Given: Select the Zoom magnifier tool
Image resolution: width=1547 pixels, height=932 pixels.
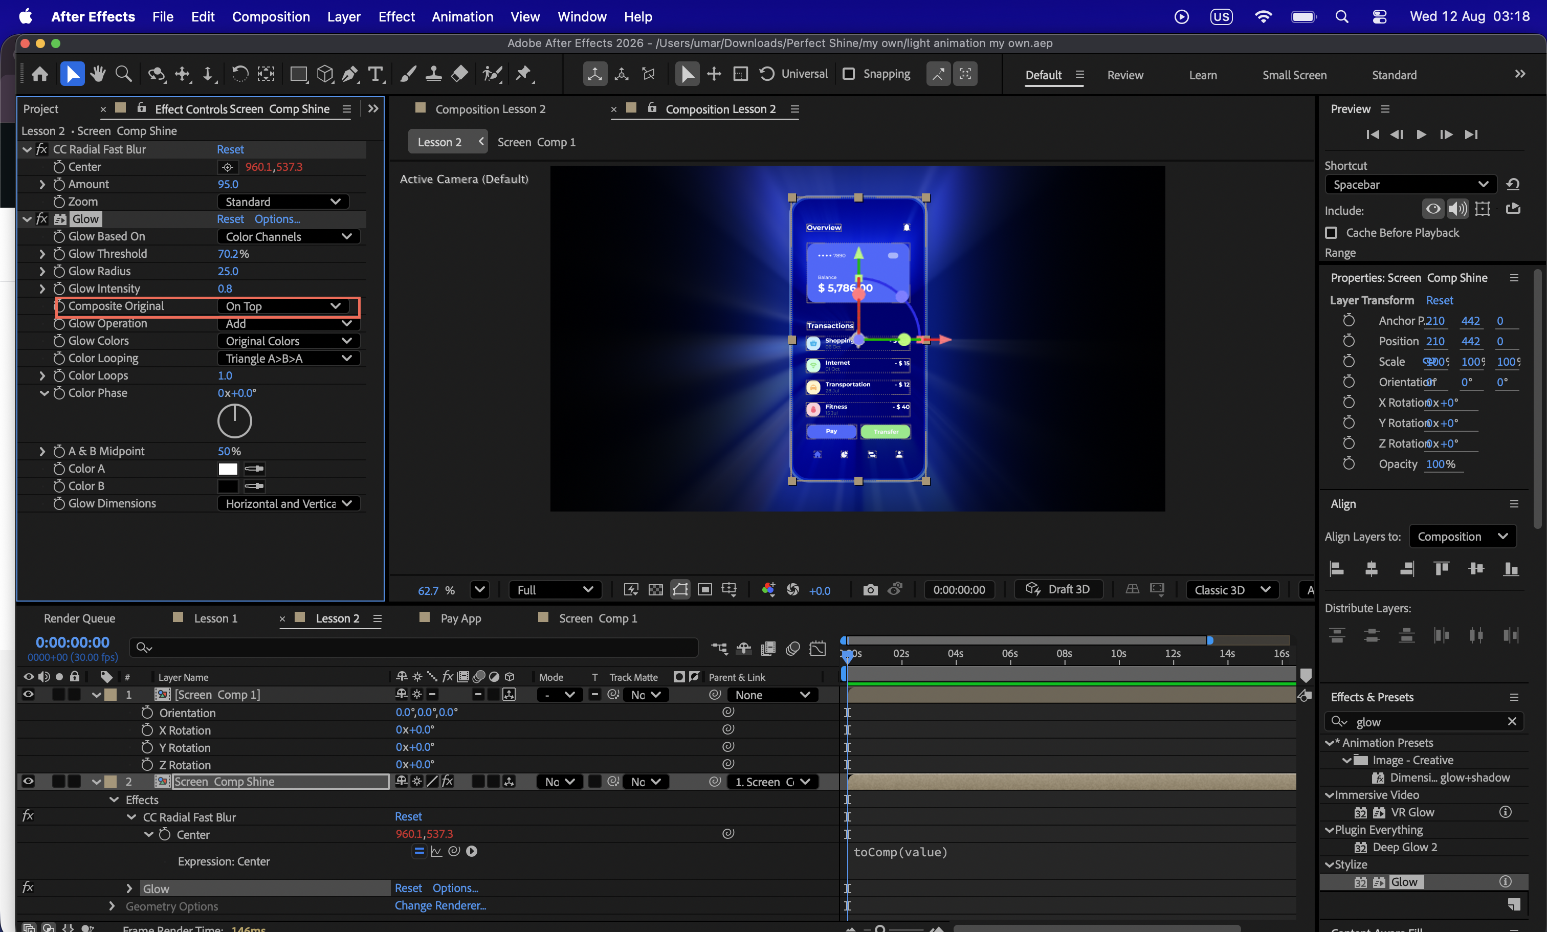Looking at the screenshot, I should click(124, 74).
